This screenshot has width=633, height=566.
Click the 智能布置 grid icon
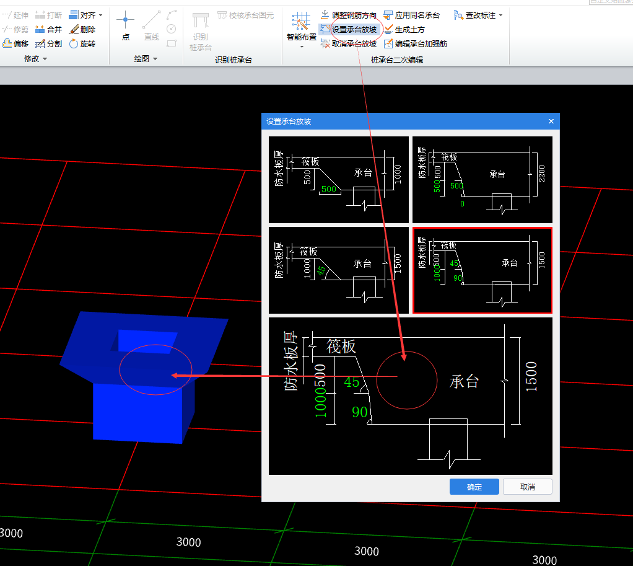[301, 21]
